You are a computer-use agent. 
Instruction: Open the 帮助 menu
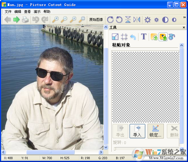(47, 12)
